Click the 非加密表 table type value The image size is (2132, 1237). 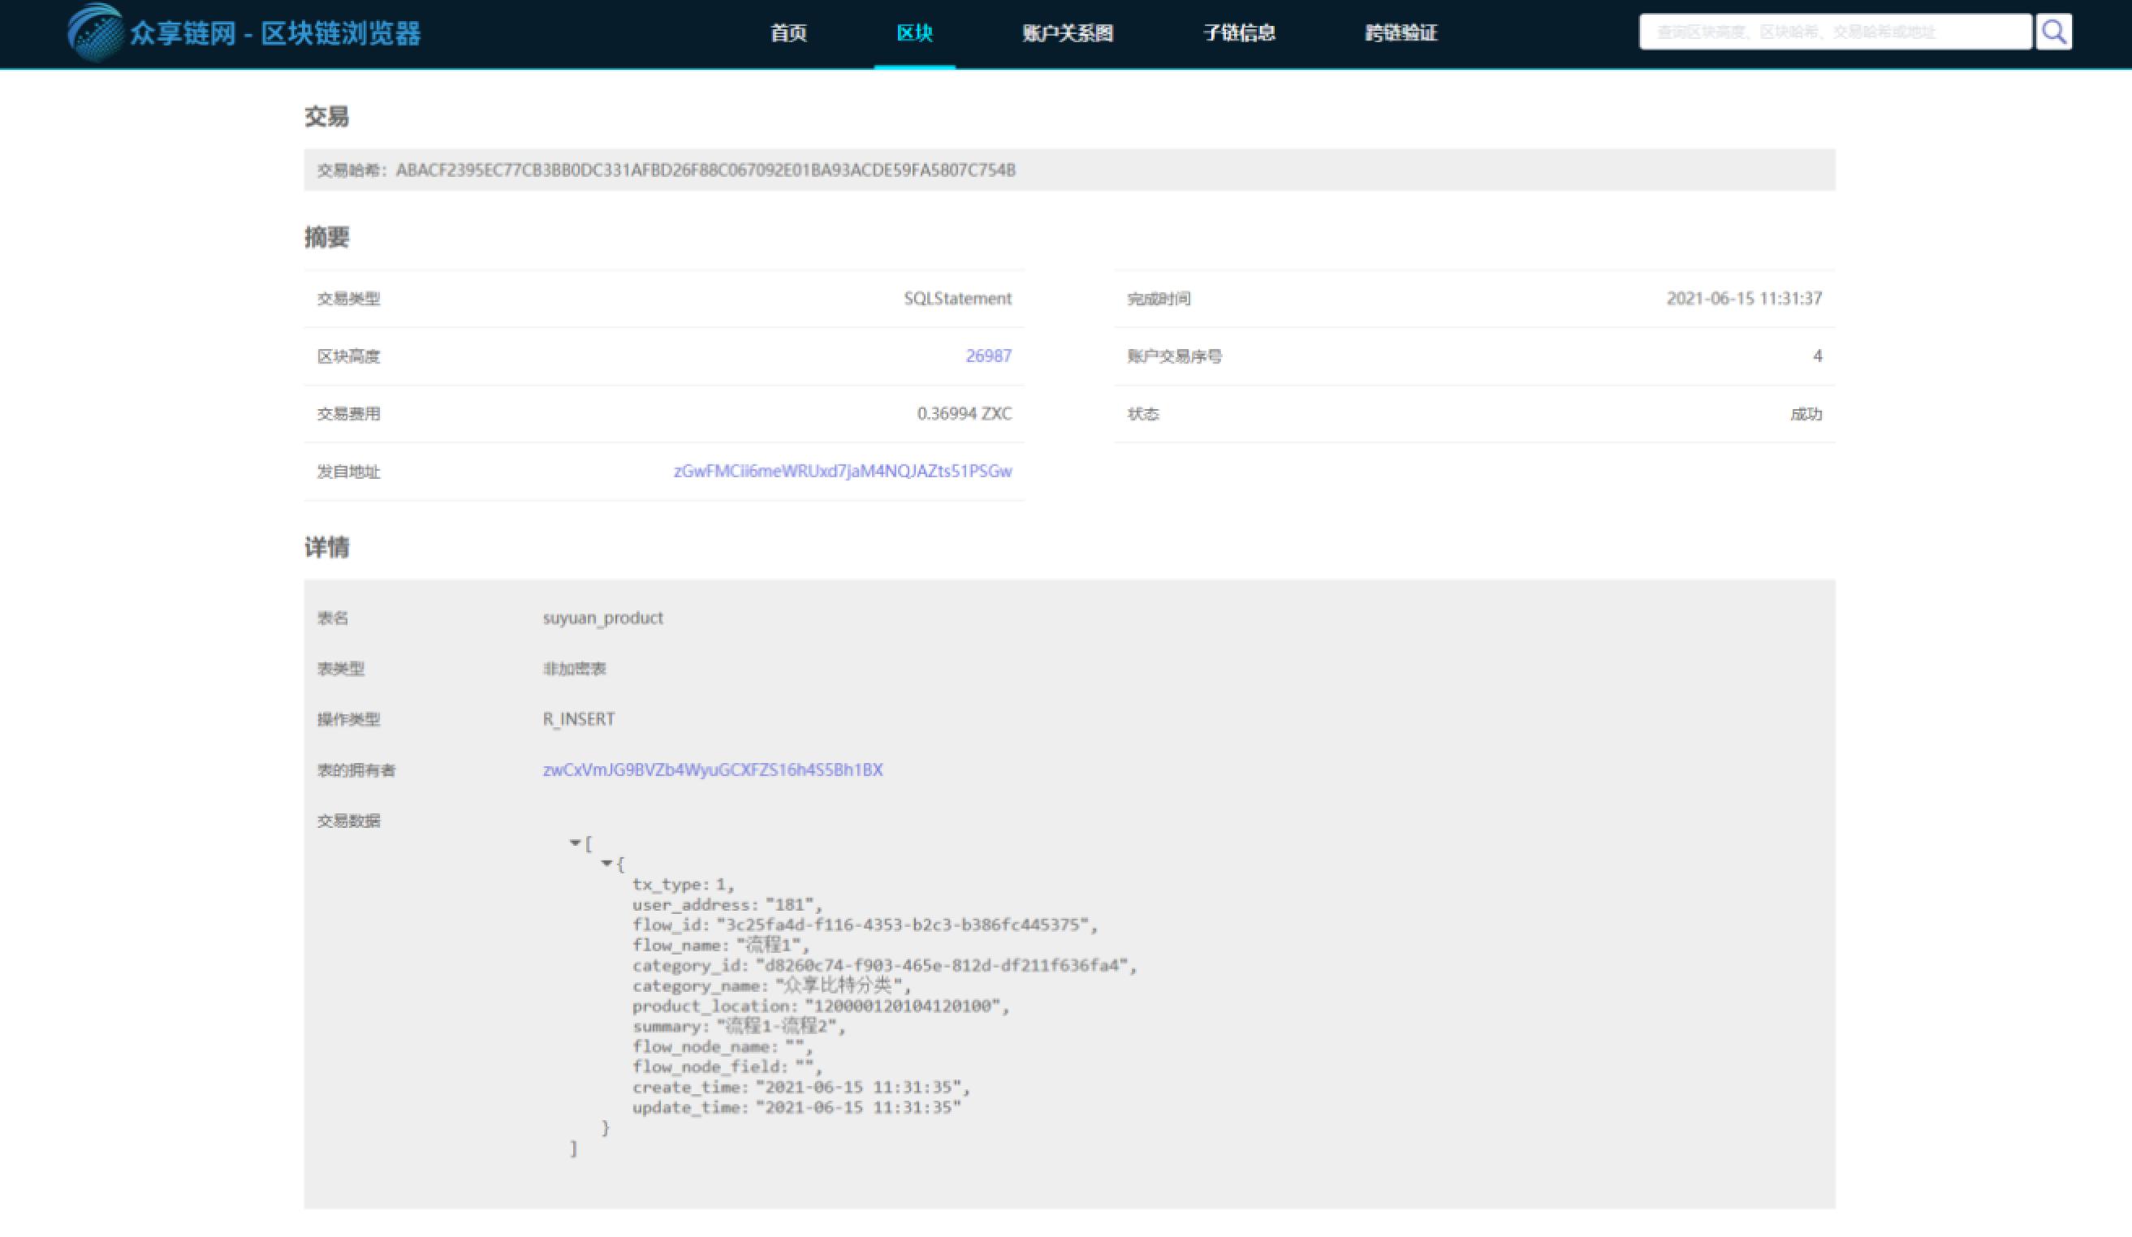[575, 669]
